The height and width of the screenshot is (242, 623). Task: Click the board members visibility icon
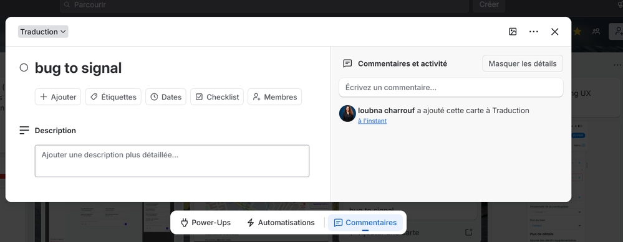596,31
